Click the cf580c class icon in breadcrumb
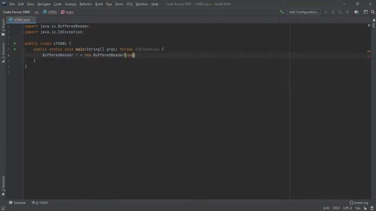This screenshot has width=376, height=211. (x=45, y=12)
